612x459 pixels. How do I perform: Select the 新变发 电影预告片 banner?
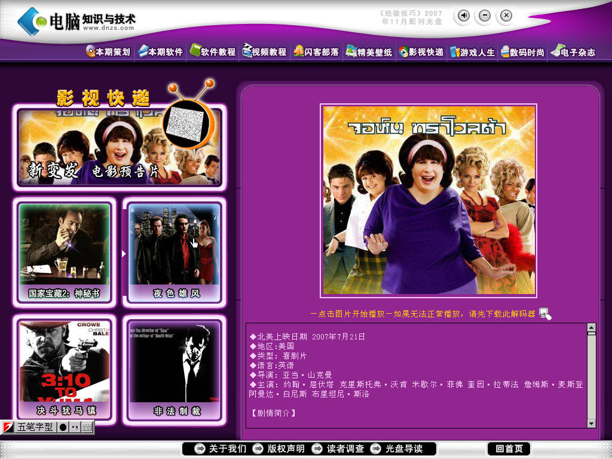coord(120,148)
